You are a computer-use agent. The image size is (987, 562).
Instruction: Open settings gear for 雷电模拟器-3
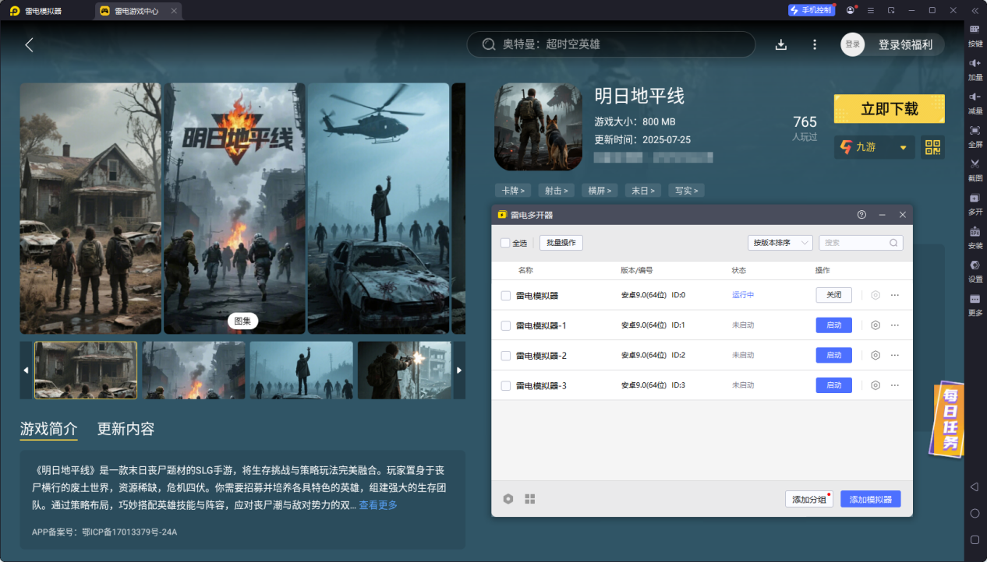876,385
